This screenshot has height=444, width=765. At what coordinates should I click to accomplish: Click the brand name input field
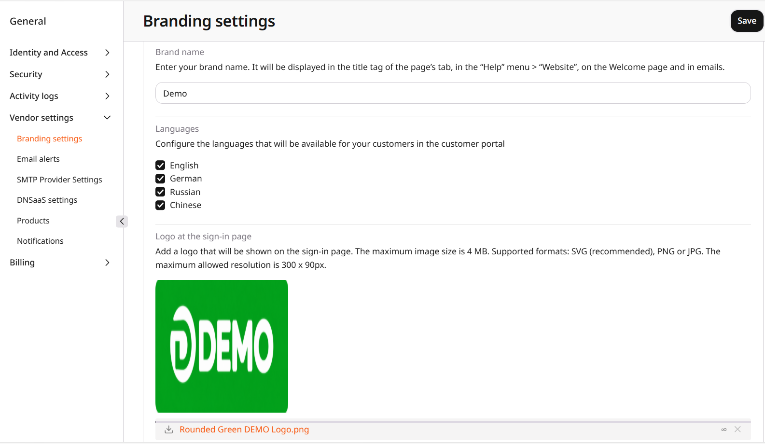pos(453,93)
